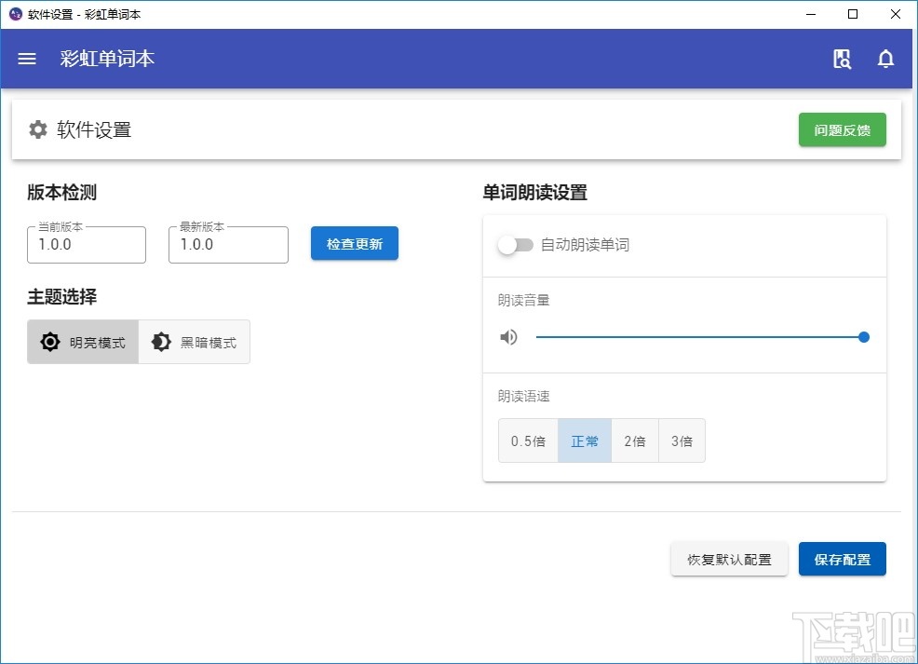This screenshot has height=664, width=918.
Task: Click the speaker icon next to volume slider
Action: click(509, 337)
